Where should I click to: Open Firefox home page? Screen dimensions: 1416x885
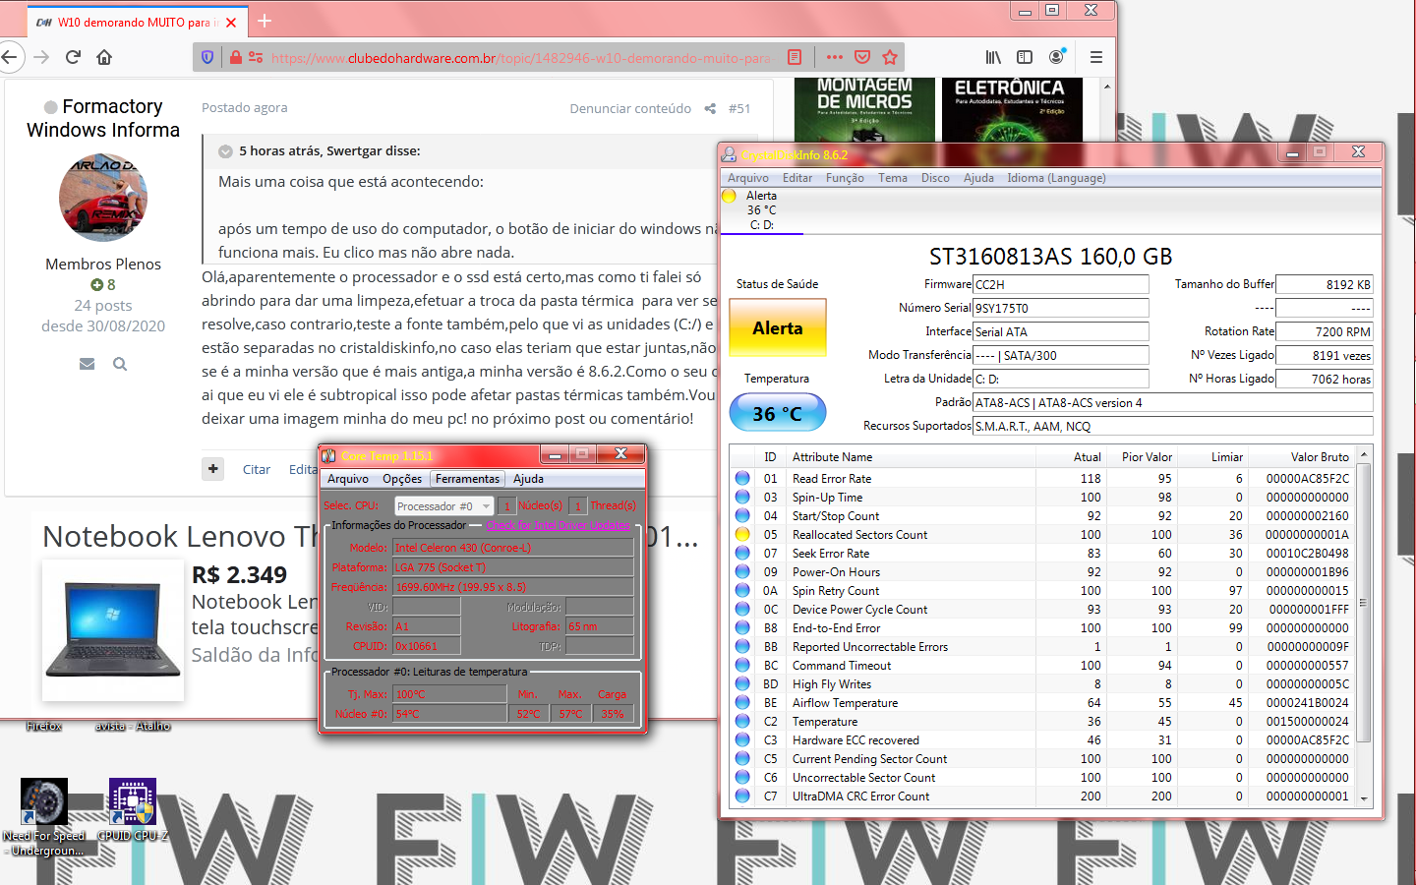click(104, 57)
